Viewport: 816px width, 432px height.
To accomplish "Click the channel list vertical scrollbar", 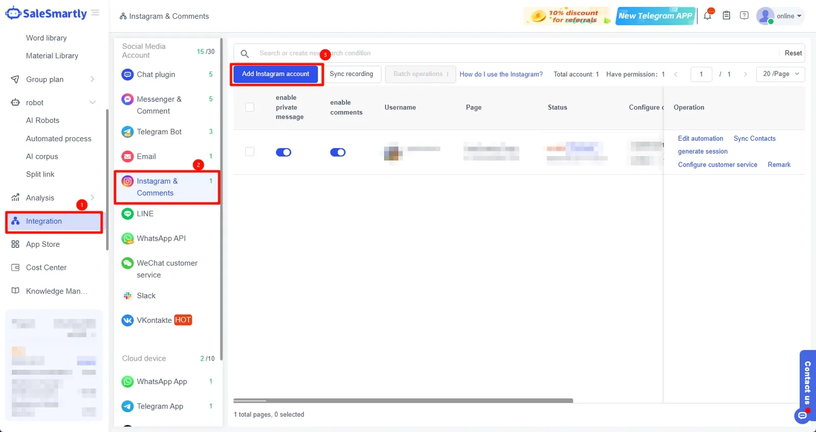I will pos(221,199).
